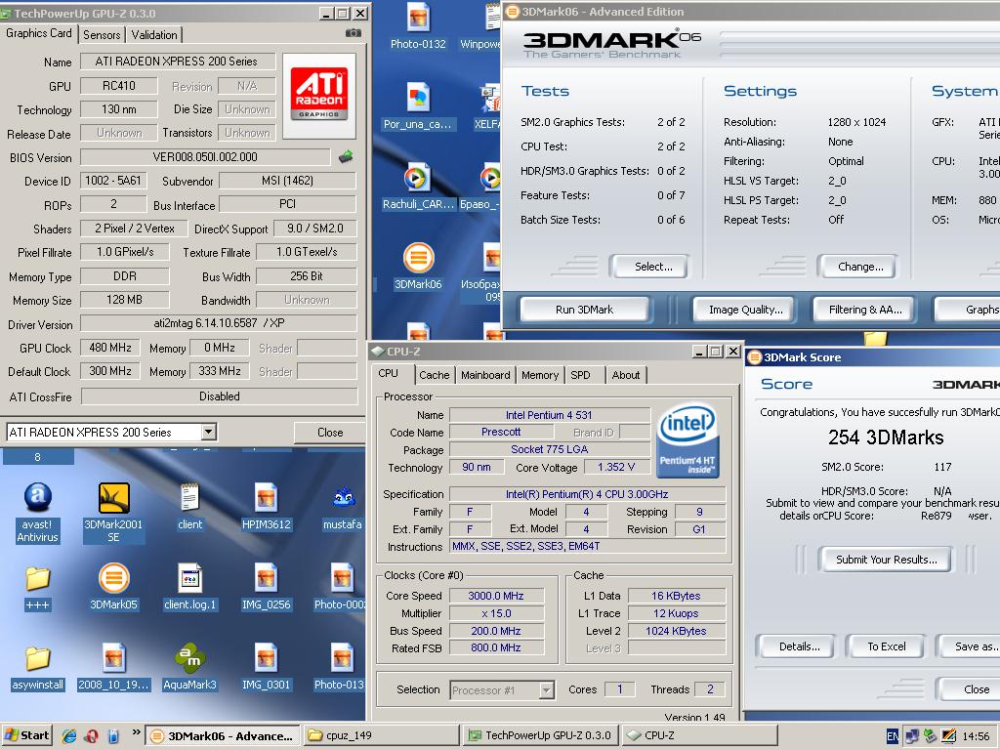This screenshot has height=750, width=1000.
Task: Select the 3DMark2001 SE desktop icon
Action: coord(113,513)
